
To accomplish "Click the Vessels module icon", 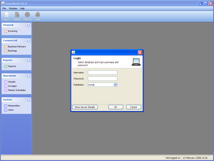I will coord(5,82).
